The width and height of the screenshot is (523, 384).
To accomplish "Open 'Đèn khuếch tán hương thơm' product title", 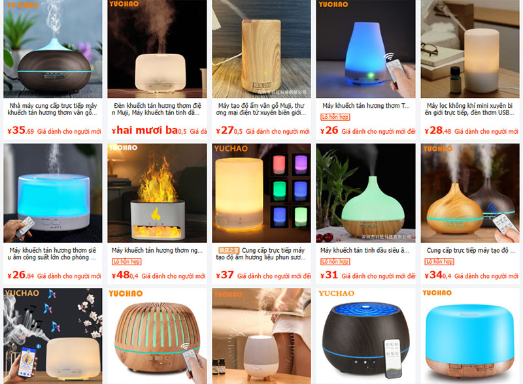I will click(x=157, y=109).
